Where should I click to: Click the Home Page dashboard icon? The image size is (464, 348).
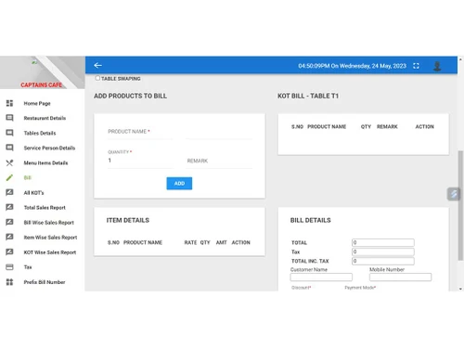(x=9, y=103)
